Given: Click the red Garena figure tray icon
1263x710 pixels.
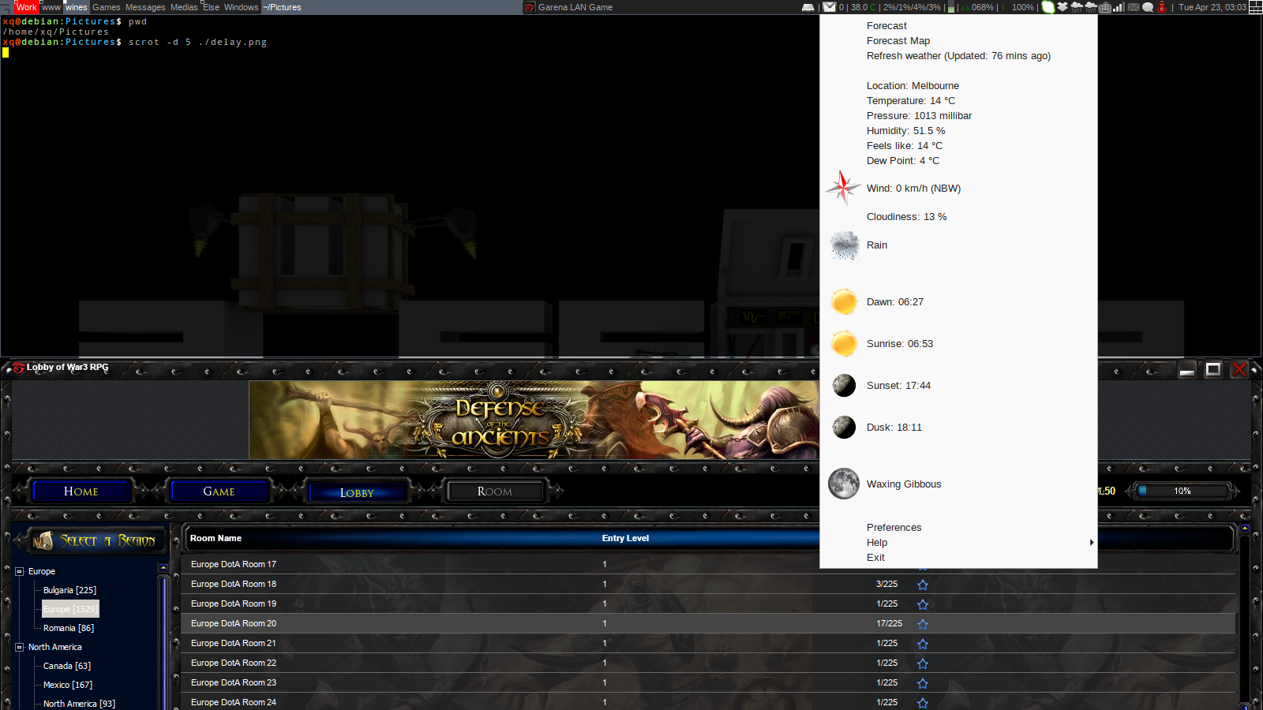Looking at the screenshot, I should point(1162,7).
